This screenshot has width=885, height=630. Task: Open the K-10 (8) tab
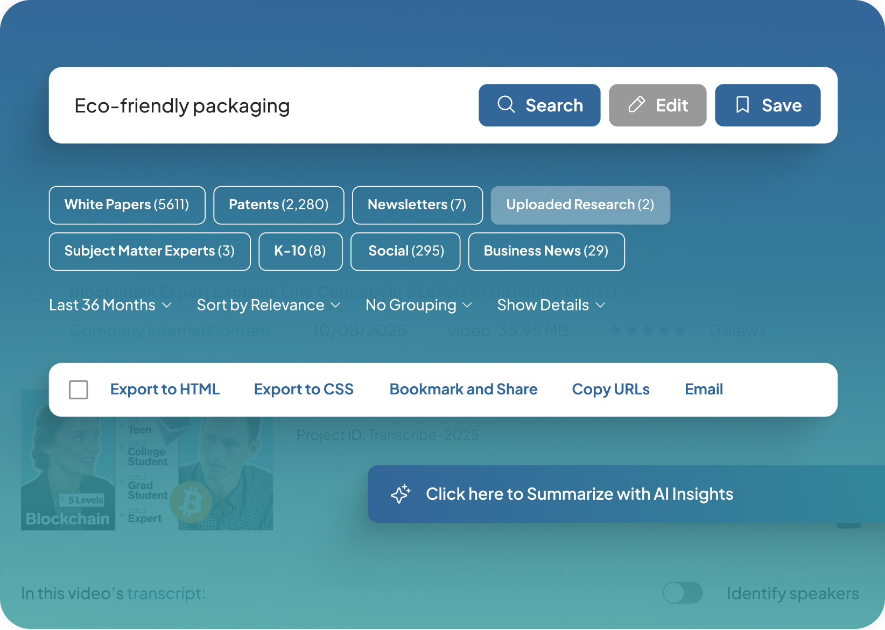coord(300,251)
